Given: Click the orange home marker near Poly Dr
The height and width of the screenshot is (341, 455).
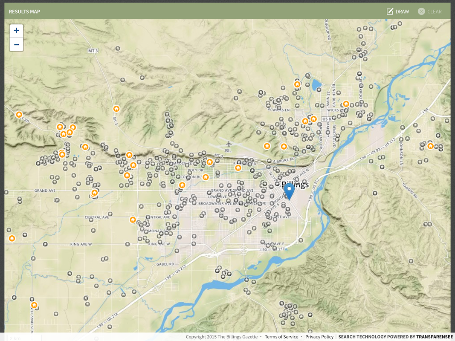Looking at the screenshot, I should click(x=206, y=177).
